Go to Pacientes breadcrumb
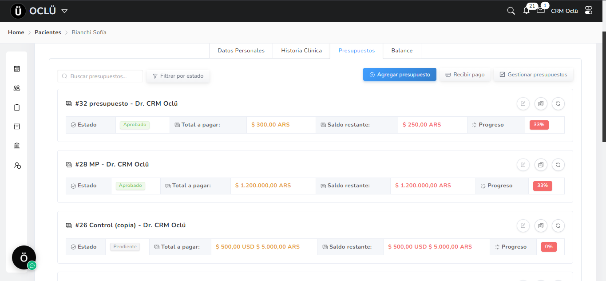 tap(48, 32)
